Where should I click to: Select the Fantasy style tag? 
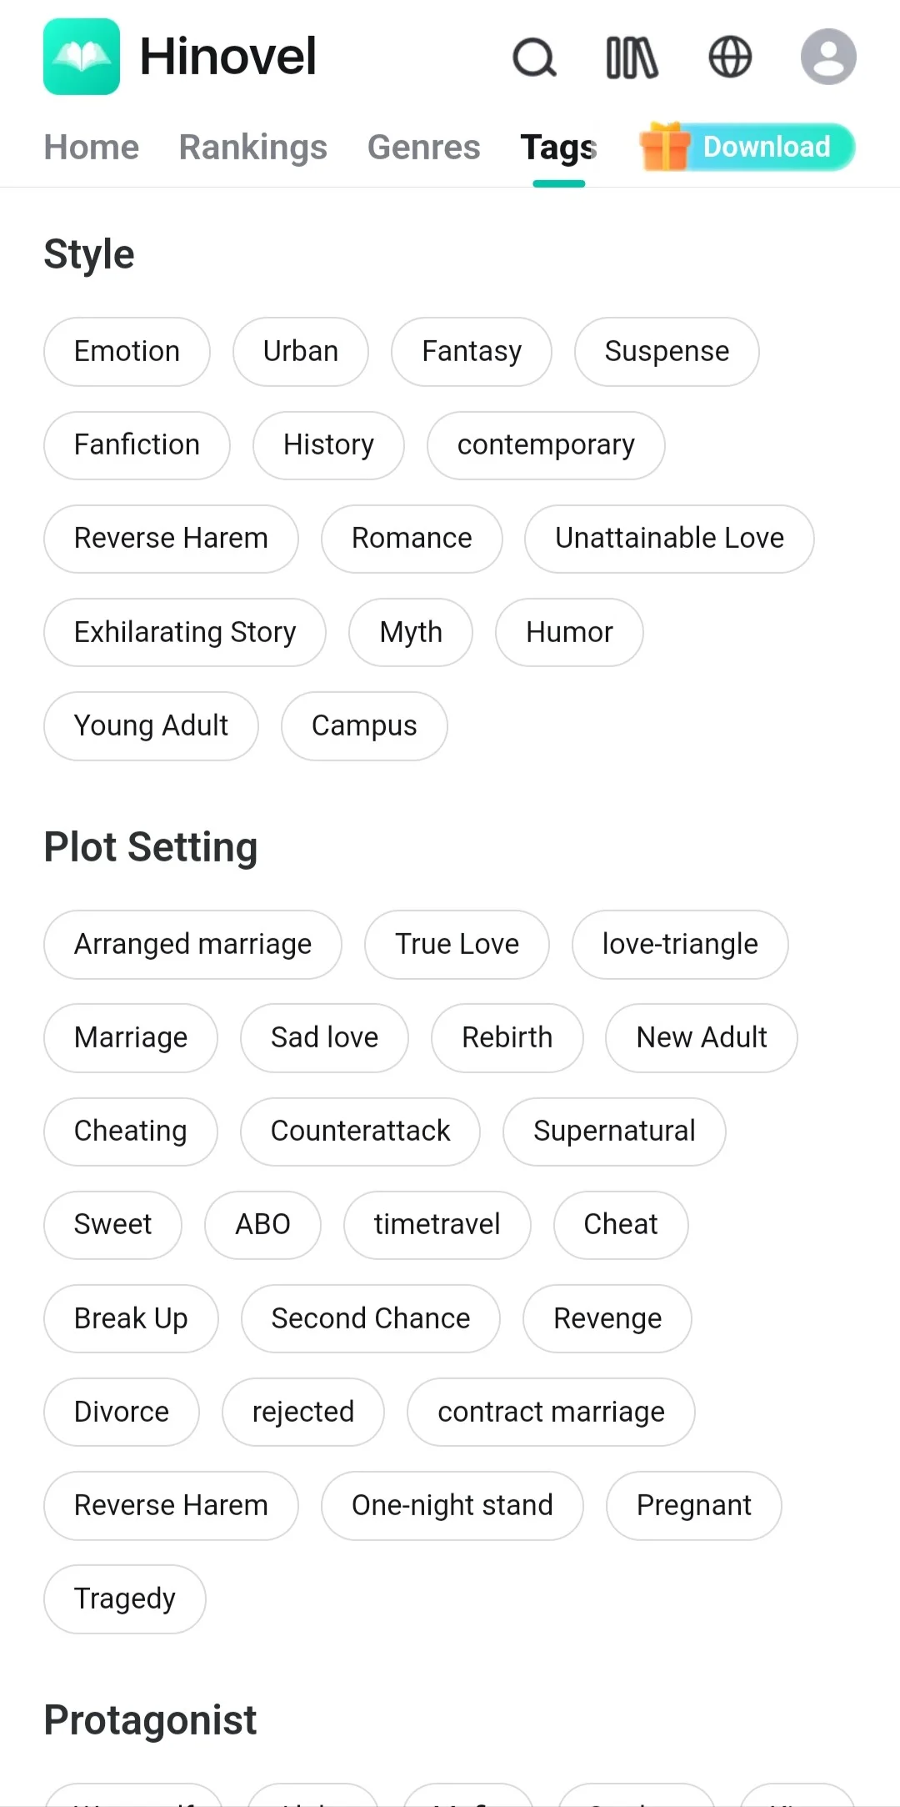pos(472,352)
